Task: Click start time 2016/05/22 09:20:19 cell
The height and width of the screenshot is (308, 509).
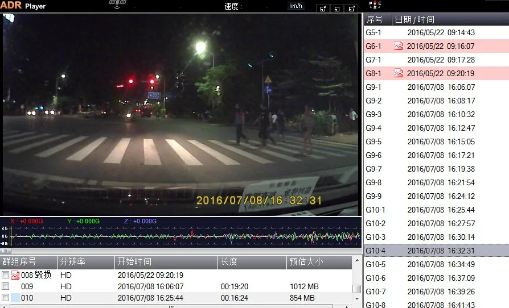Action: (x=150, y=275)
